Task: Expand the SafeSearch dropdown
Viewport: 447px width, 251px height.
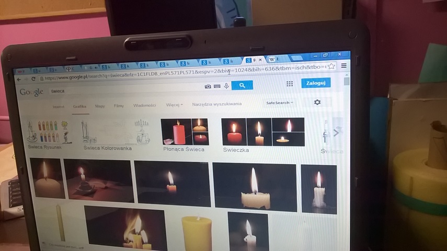Action: 280,103
